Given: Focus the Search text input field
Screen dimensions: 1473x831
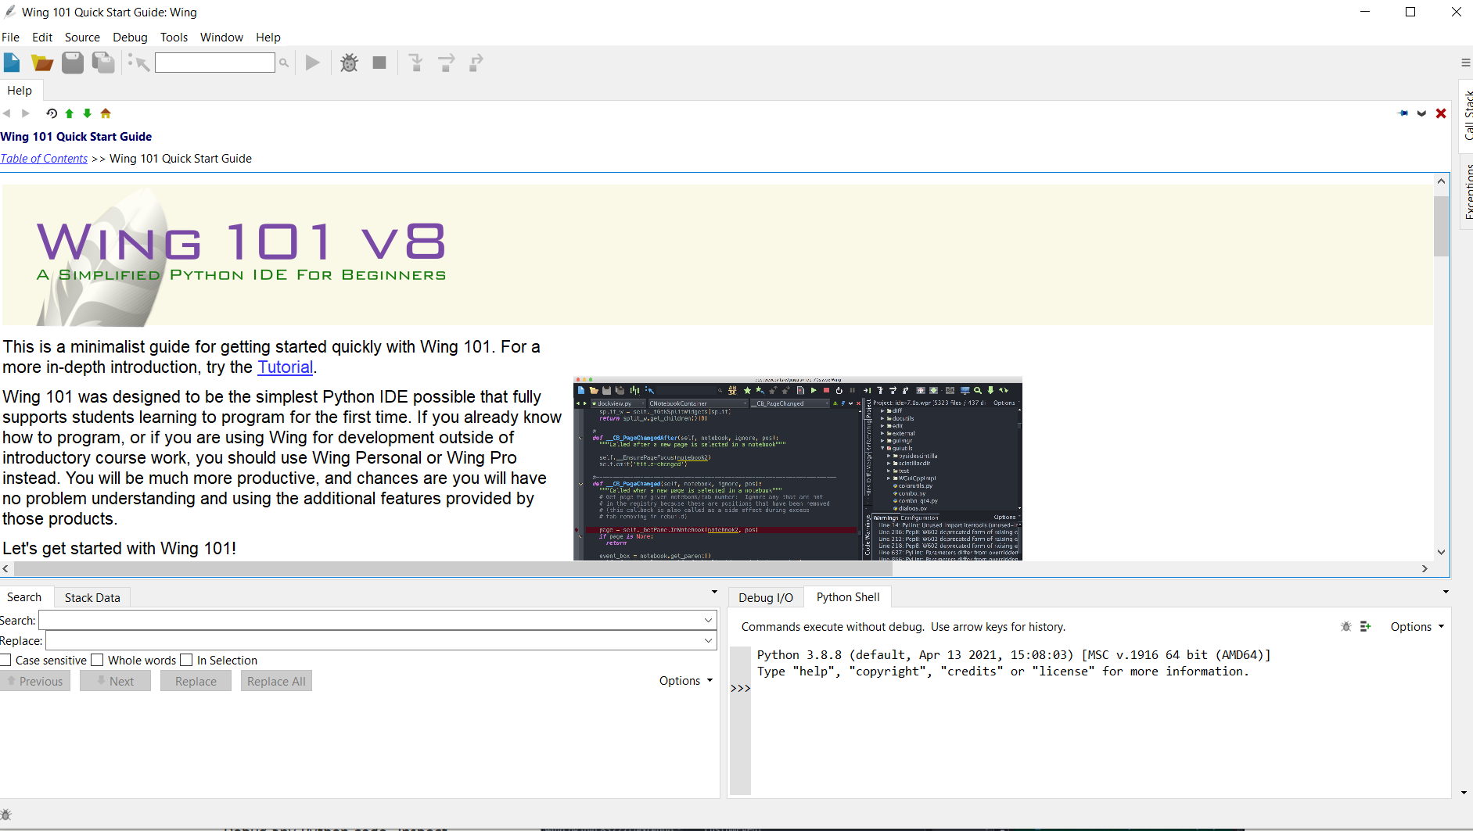Looking at the screenshot, I should pyautogui.click(x=378, y=620).
